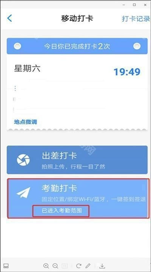Click 已进入考勤范围 status label
Image resolution: width=151 pixels, height=272 pixels.
tap(62, 210)
